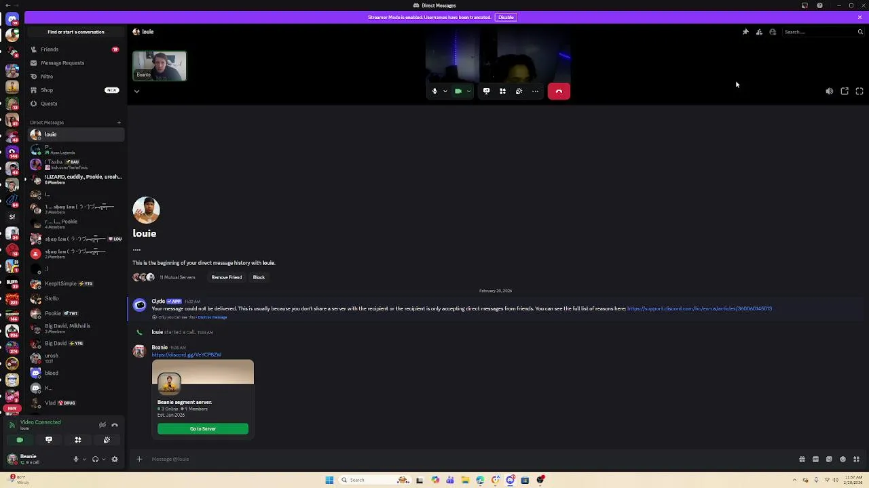This screenshot has height=488, width=869.
Task: Enter full screen call view
Action: (859, 91)
